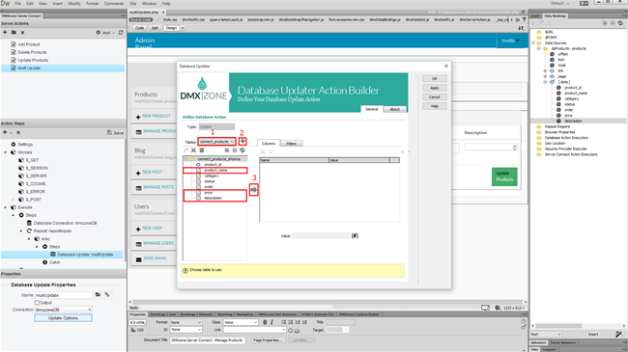Switch to the Filters tab
This screenshot has width=628, height=352.
click(291, 144)
